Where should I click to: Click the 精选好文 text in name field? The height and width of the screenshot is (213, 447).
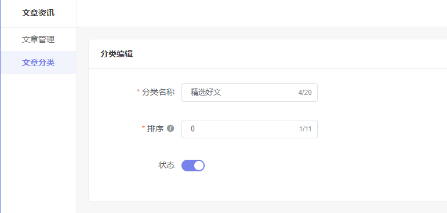click(x=206, y=92)
